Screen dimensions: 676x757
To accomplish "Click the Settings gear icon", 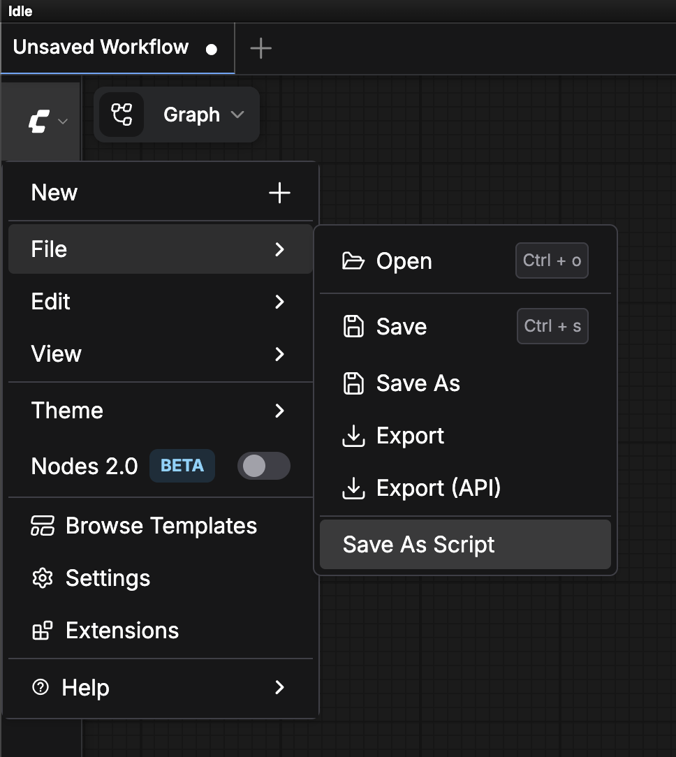I will 43,578.
